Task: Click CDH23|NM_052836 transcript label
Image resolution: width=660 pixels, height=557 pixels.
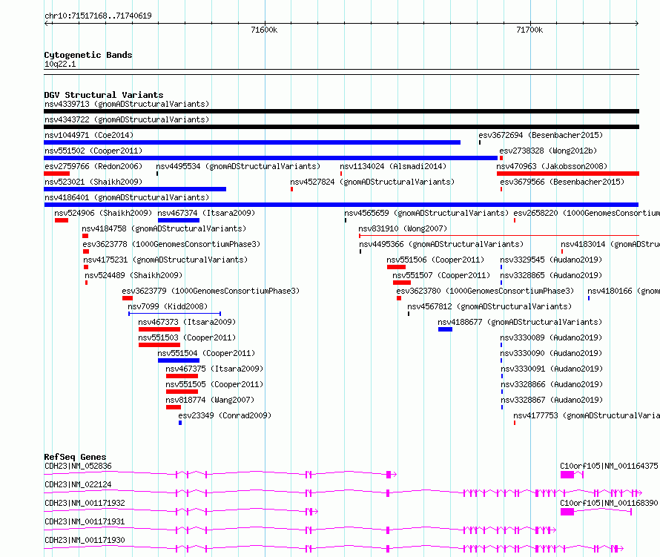Action: point(78,466)
